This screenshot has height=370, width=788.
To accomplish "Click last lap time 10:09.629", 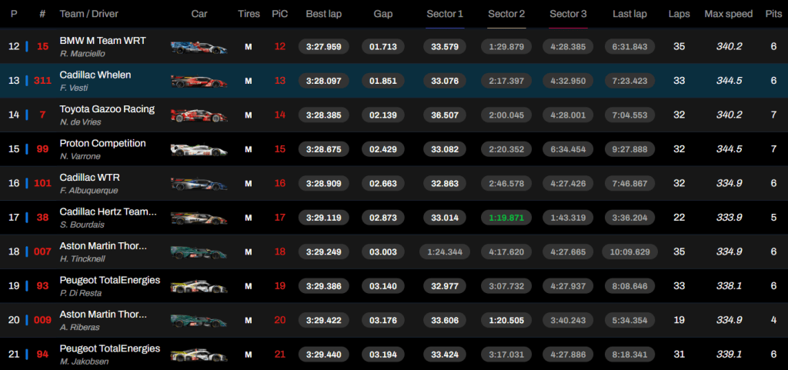I will coord(629,252).
